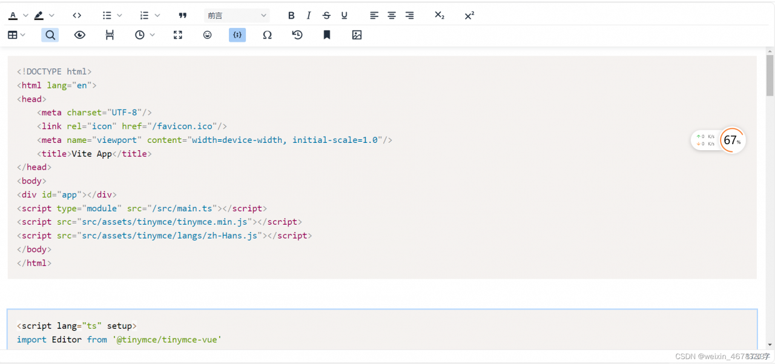Open find and replace search

[x=50, y=35]
